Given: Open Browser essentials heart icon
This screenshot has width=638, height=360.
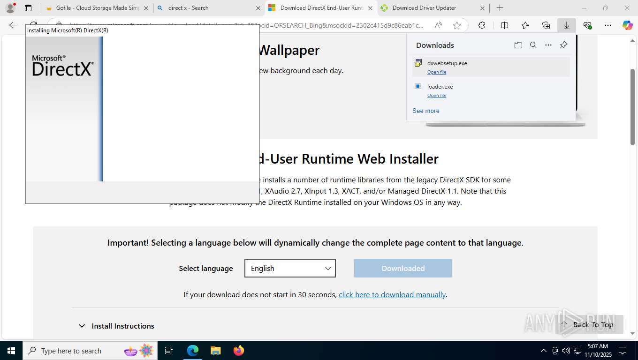Looking at the screenshot, I should 587,25.
